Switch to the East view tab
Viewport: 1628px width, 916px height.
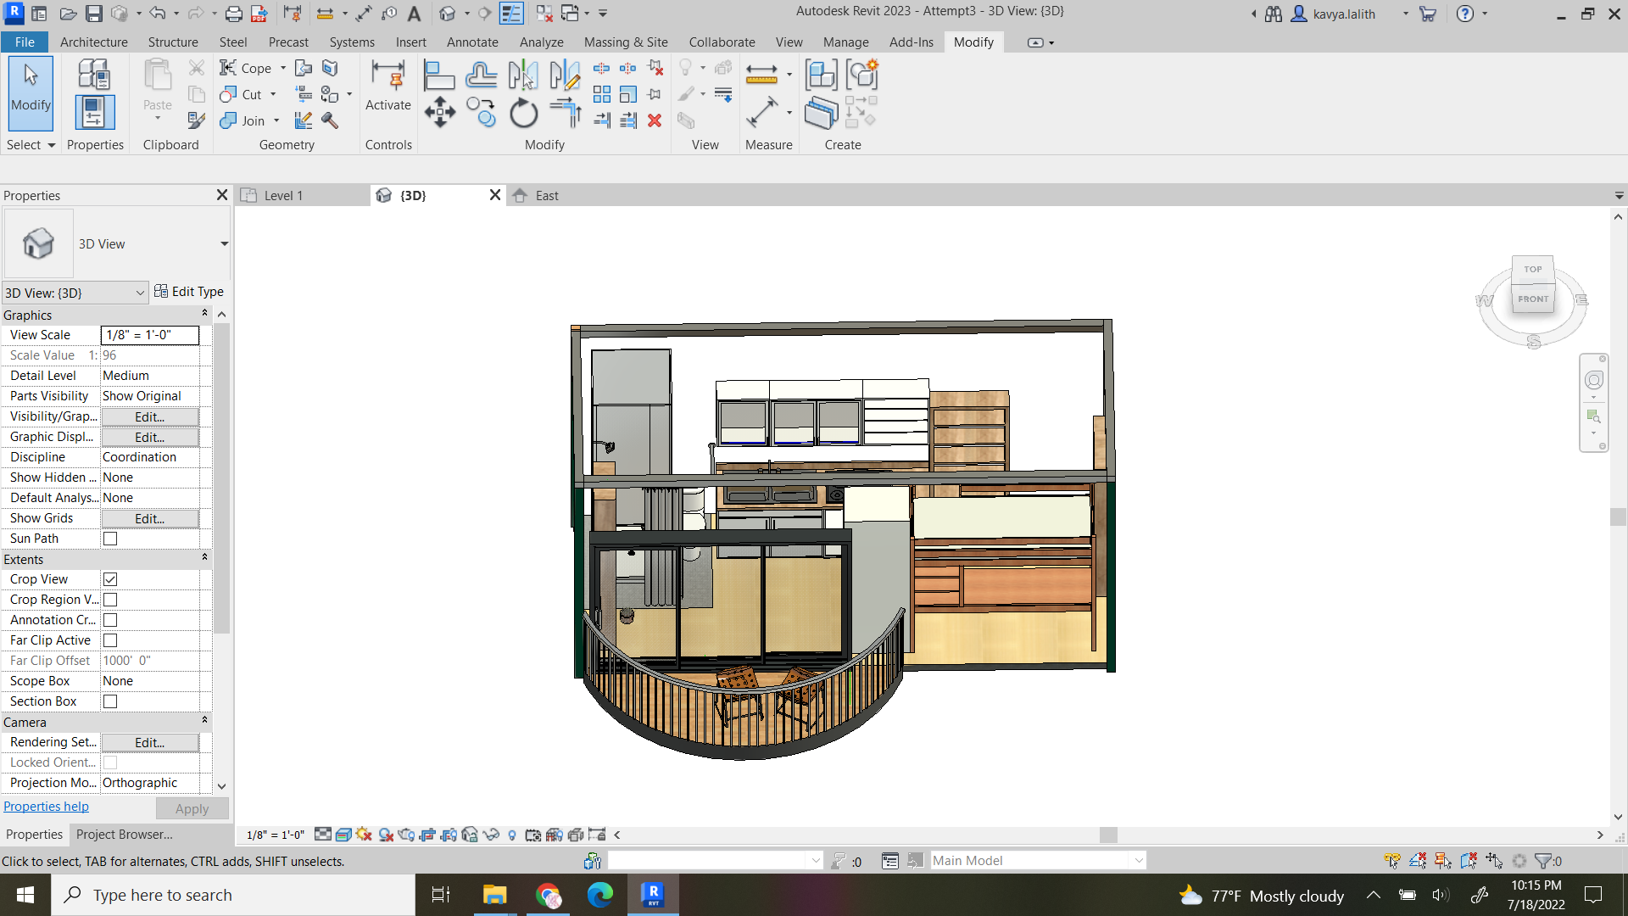coord(546,195)
